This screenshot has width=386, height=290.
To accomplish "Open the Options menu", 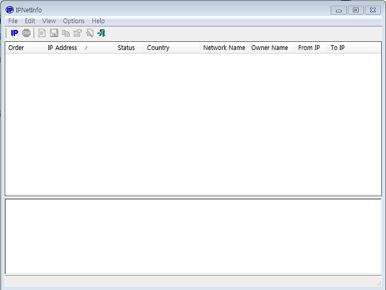I will coord(73,21).
